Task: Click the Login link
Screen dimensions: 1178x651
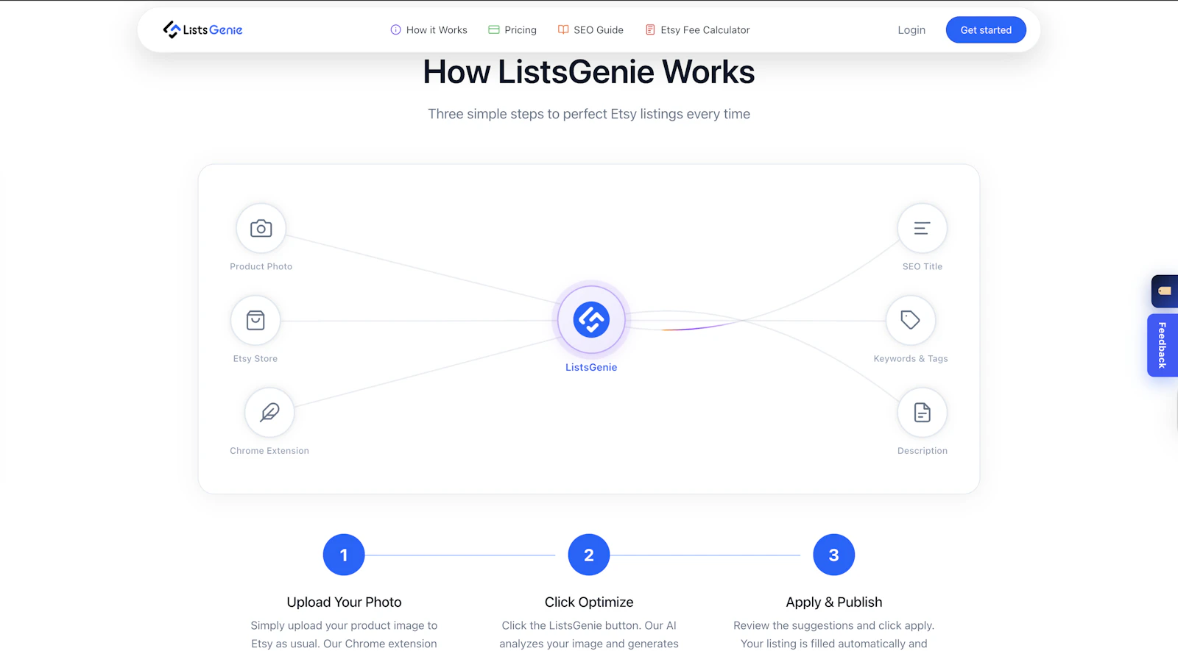Action: tap(911, 30)
